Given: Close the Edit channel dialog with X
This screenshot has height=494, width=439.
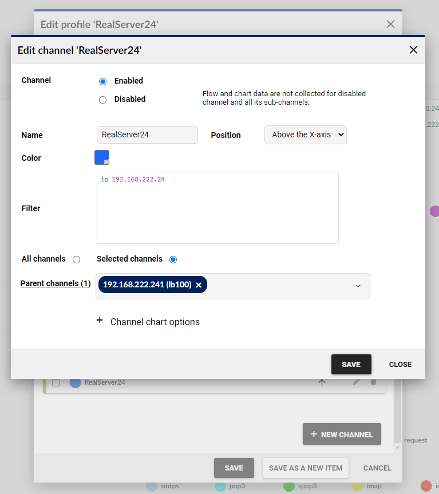Looking at the screenshot, I should pyautogui.click(x=413, y=50).
